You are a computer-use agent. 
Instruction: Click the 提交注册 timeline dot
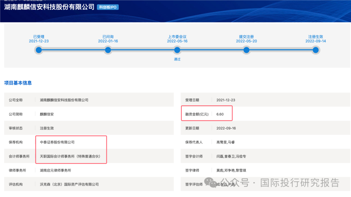[x=246, y=50]
